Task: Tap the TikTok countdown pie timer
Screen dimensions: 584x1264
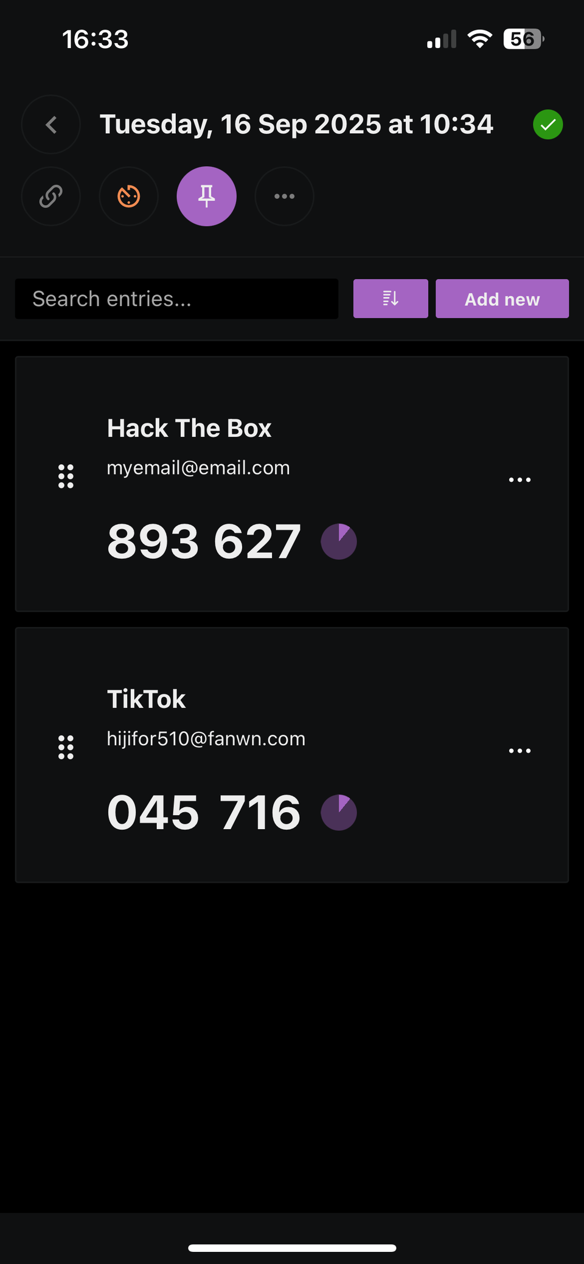Action: (339, 813)
